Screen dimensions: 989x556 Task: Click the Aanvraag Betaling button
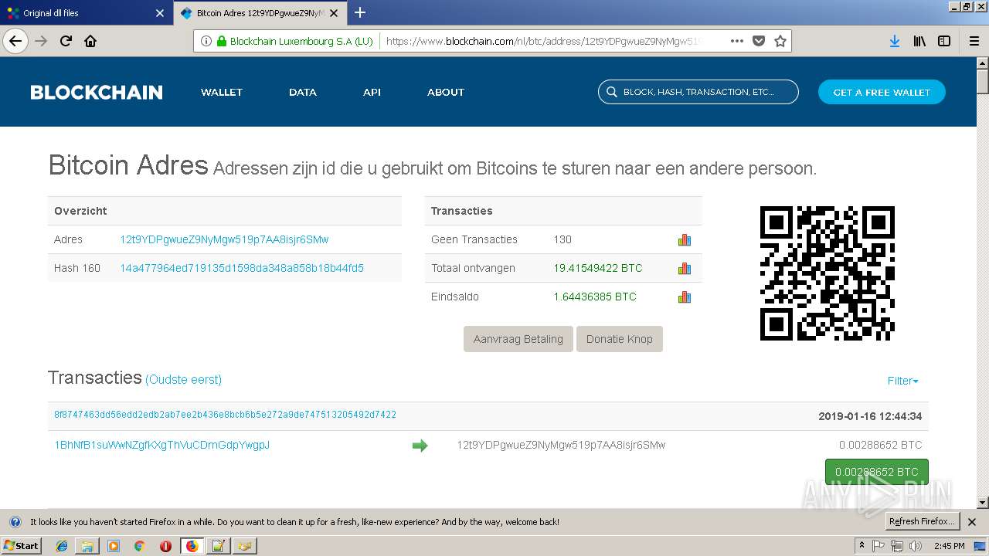click(x=518, y=339)
